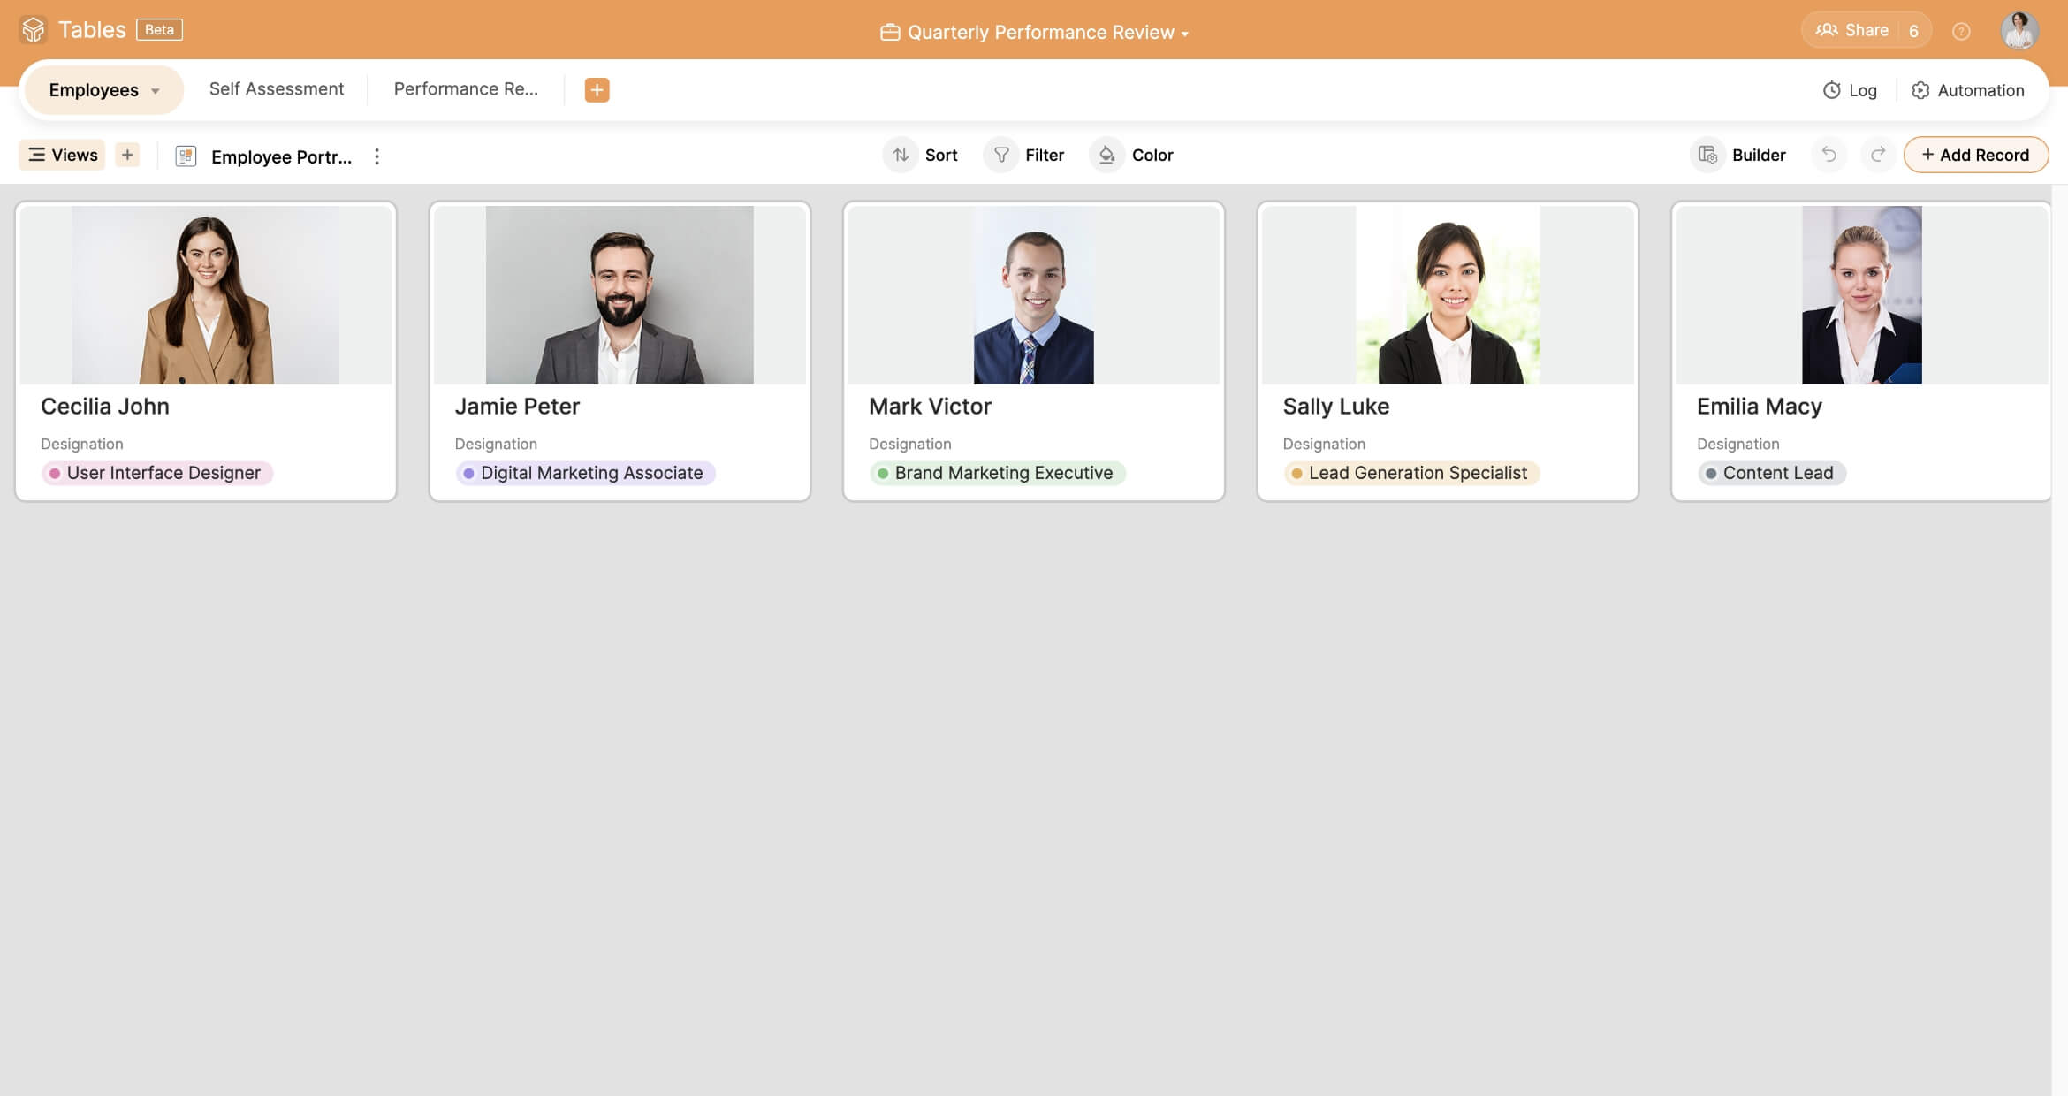Image resolution: width=2068 pixels, height=1096 pixels.
Task: Open Mark Victor's portrait card photo
Action: pyautogui.click(x=1033, y=295)
